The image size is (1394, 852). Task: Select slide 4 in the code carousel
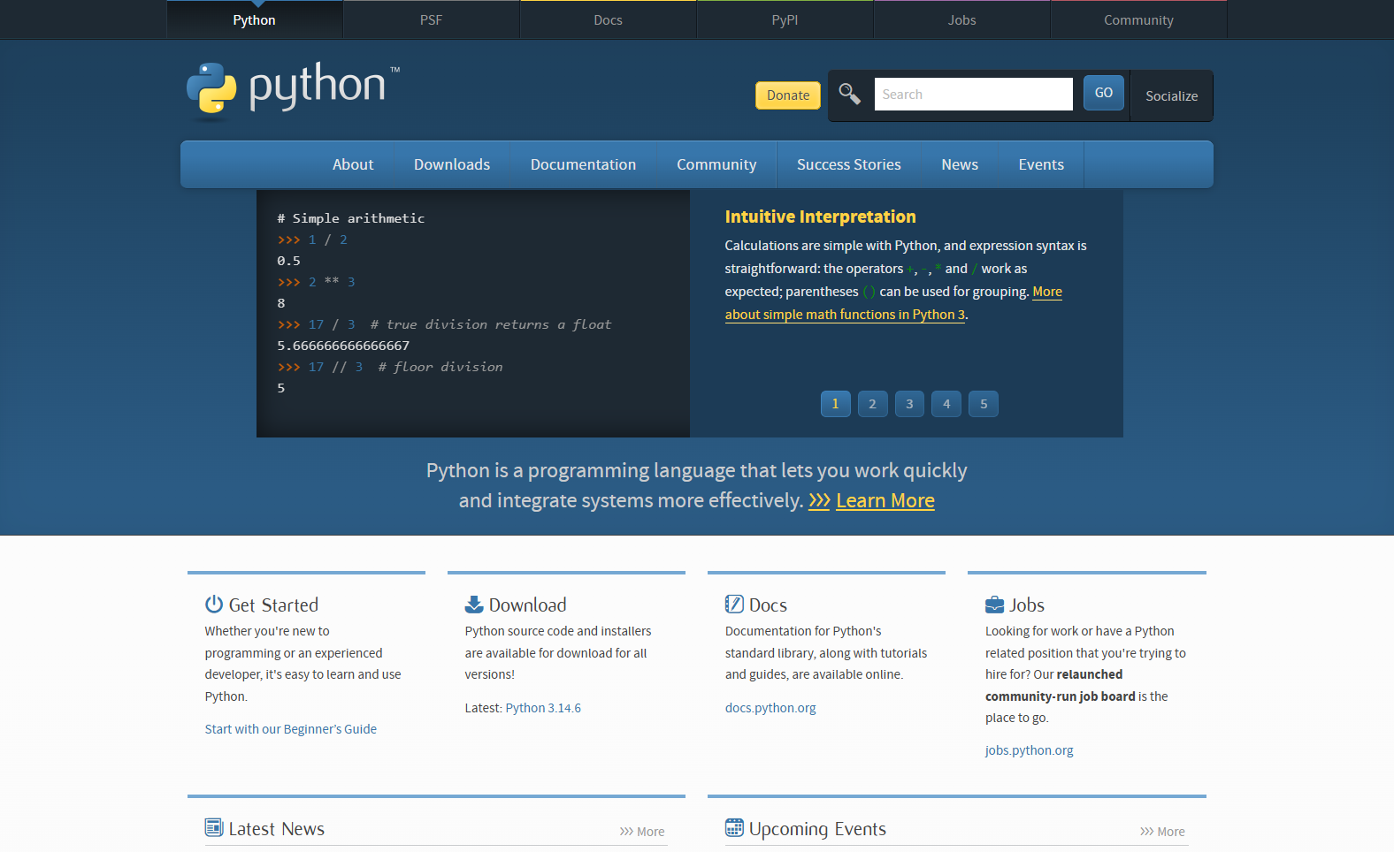(x=946, y=404)
